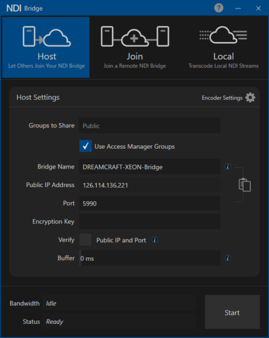Show info next to Bridge Name
This screenshot has width=269, height=338.
[228, 167]
